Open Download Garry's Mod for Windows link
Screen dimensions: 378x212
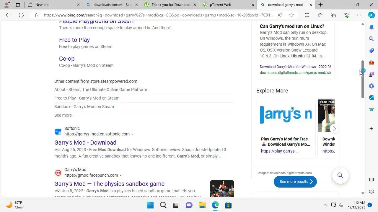click(295, 67)
